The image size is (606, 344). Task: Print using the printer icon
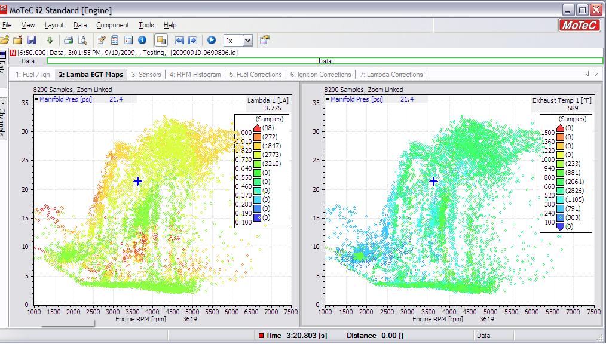tap(68, 40)
